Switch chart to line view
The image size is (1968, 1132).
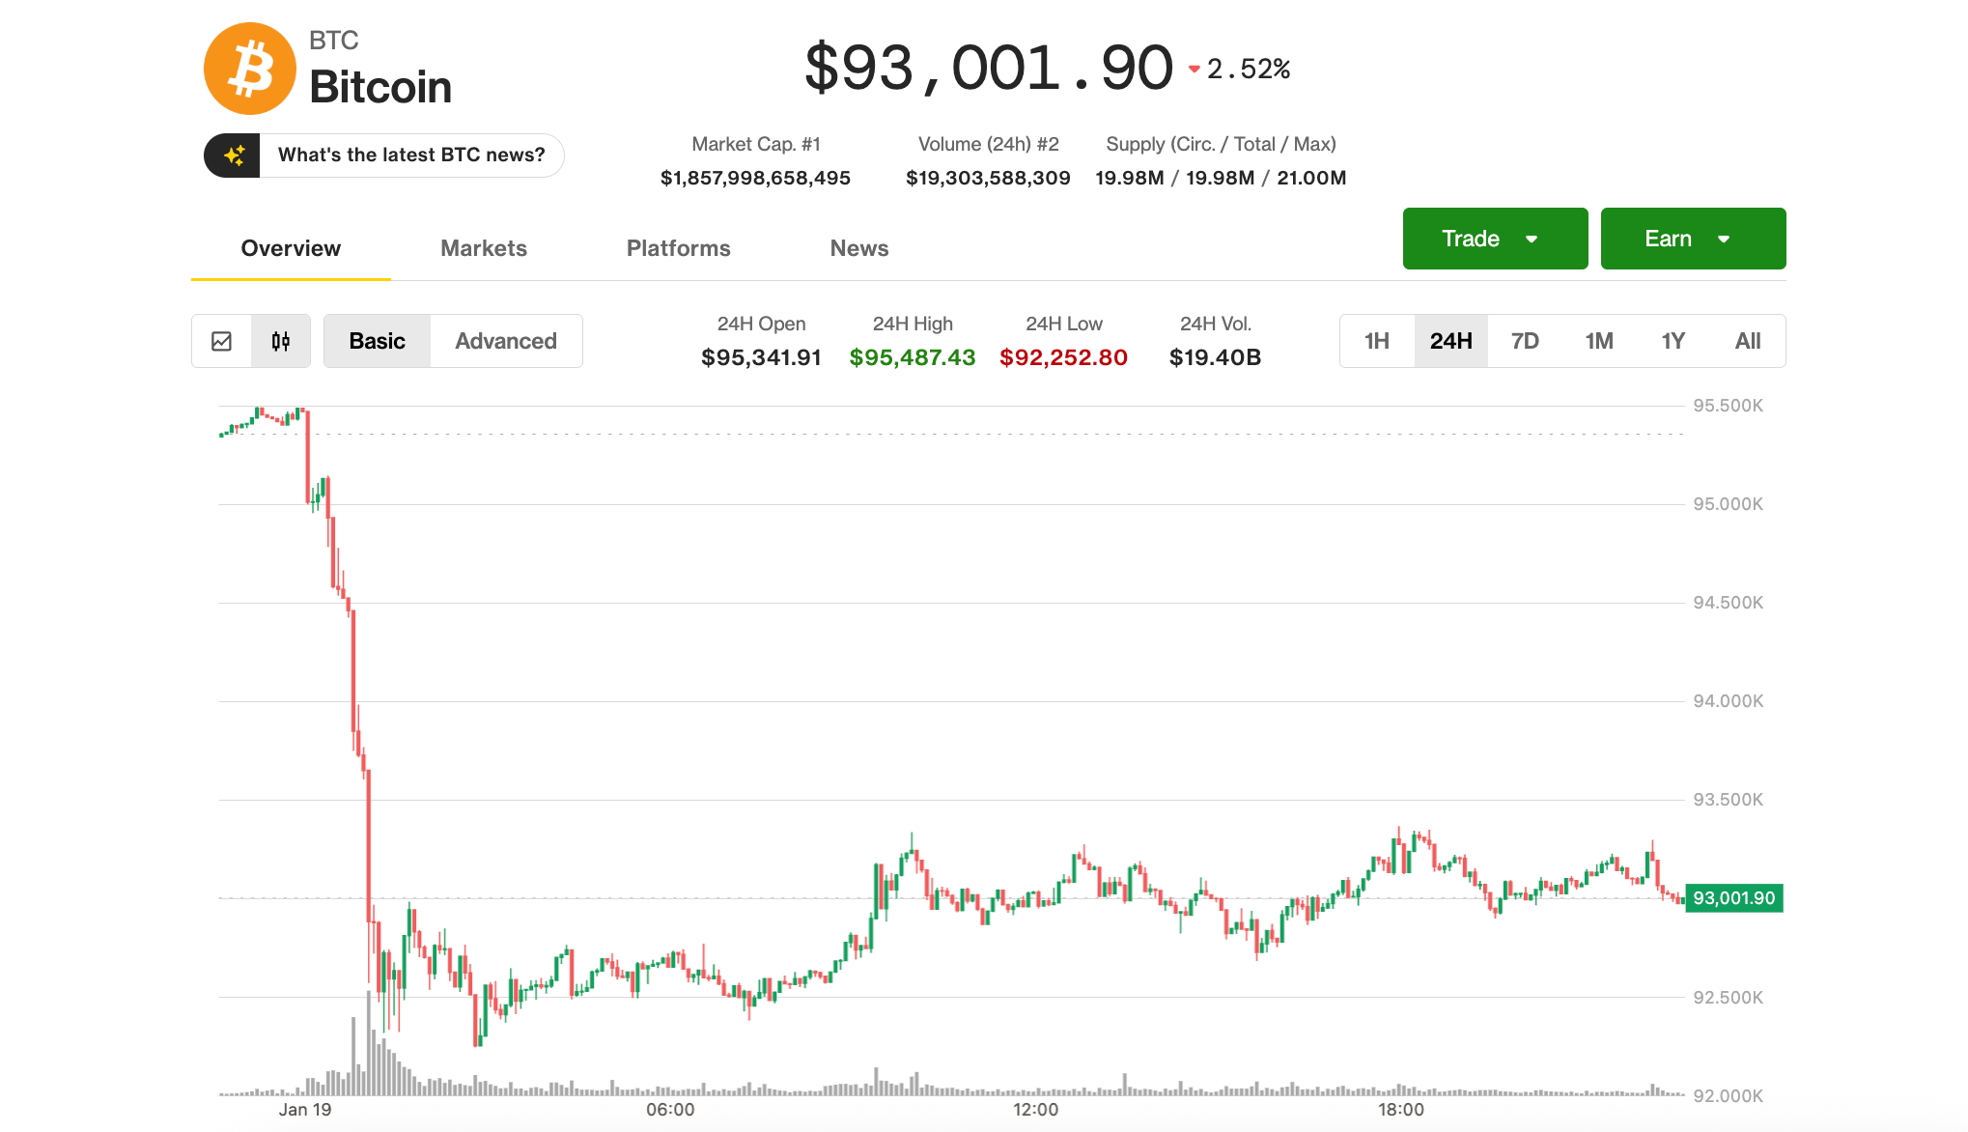pos(221,340)
